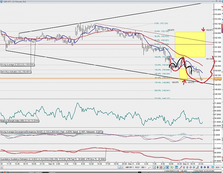Open the N/A dropdown at toolbar right end
This screenshot has width=223, height=173.
click(x=218, y=167)
